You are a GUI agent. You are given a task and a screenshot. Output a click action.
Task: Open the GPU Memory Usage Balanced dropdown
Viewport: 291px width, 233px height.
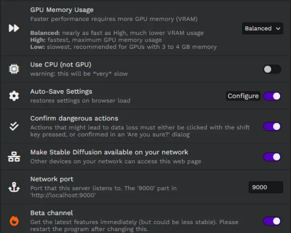pos(263,28)
